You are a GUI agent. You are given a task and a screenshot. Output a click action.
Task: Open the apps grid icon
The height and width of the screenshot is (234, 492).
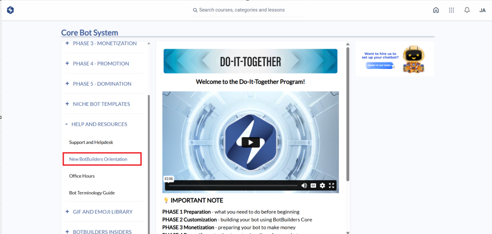click(x=451, y=10)
